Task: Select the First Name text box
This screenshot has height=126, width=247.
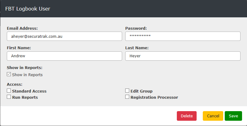Action: (64, 56)
